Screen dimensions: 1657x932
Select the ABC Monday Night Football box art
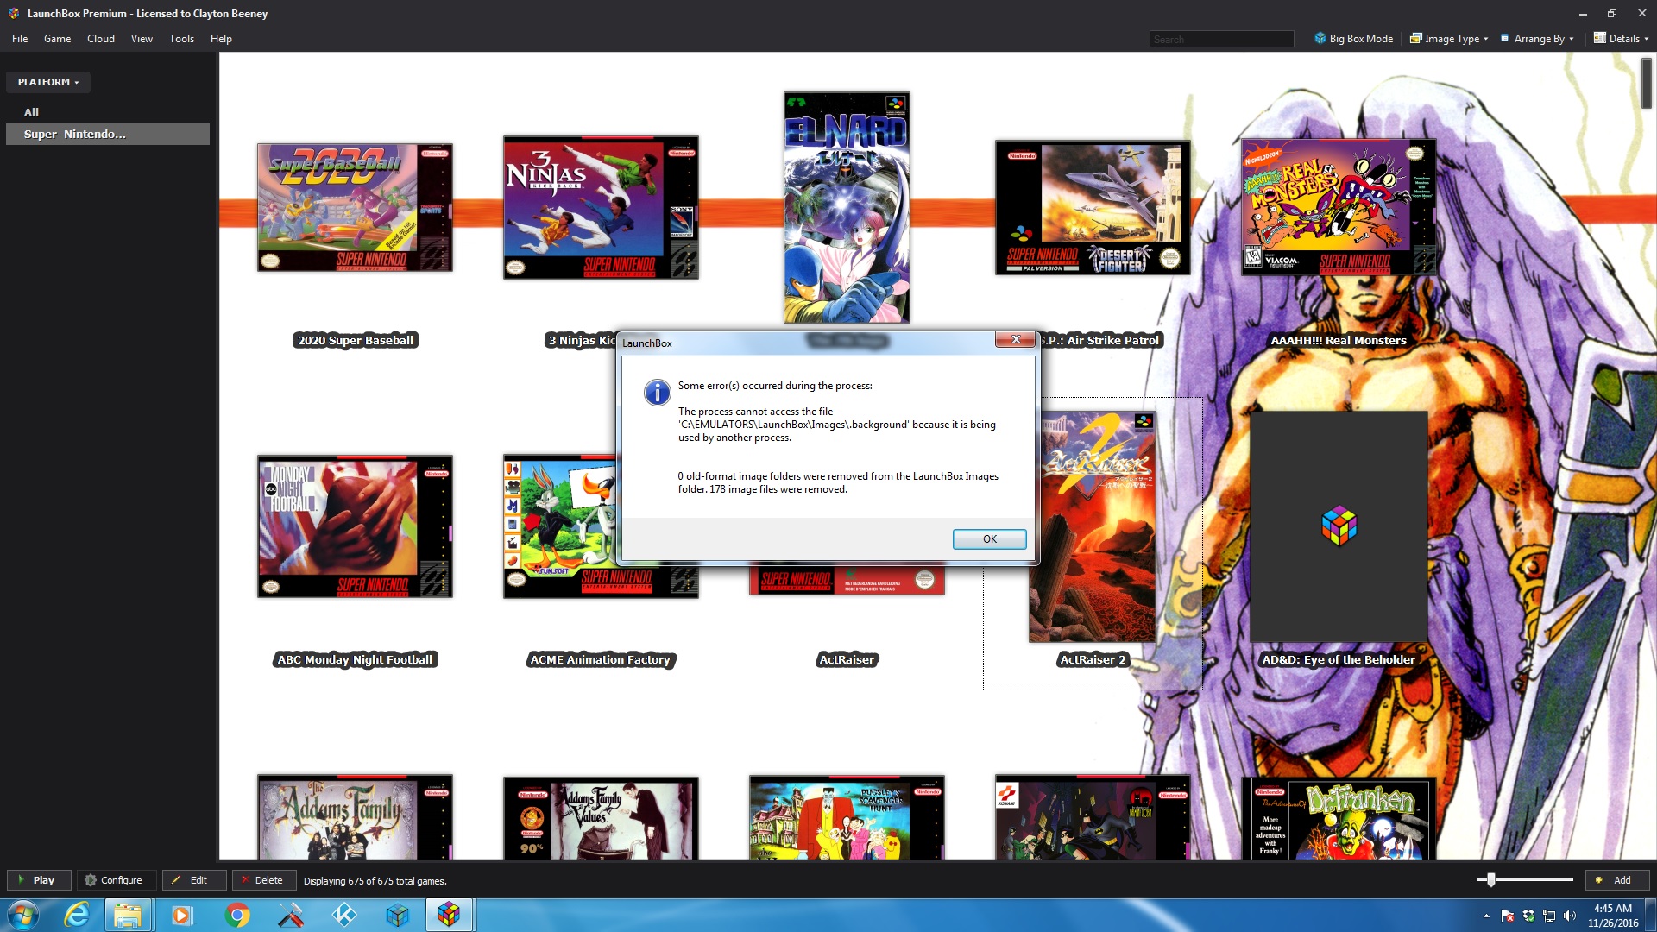[355, 526]
